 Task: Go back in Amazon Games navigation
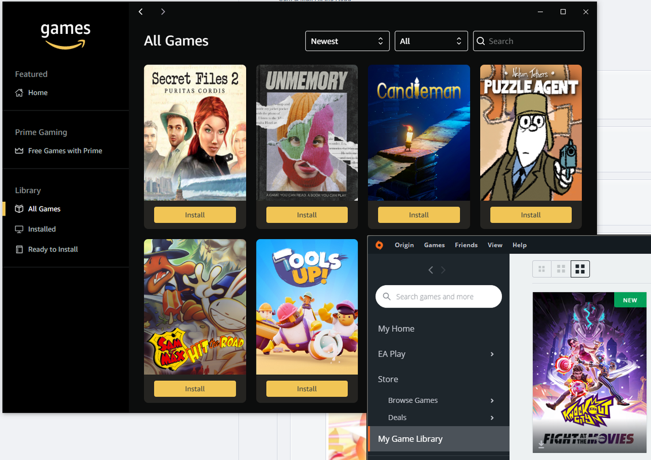tap(141, 11)
